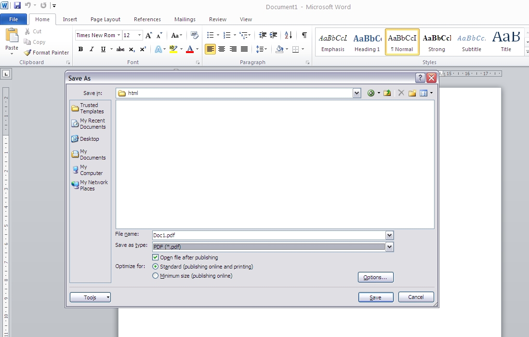Center align text icon

(x=222, y=49)
